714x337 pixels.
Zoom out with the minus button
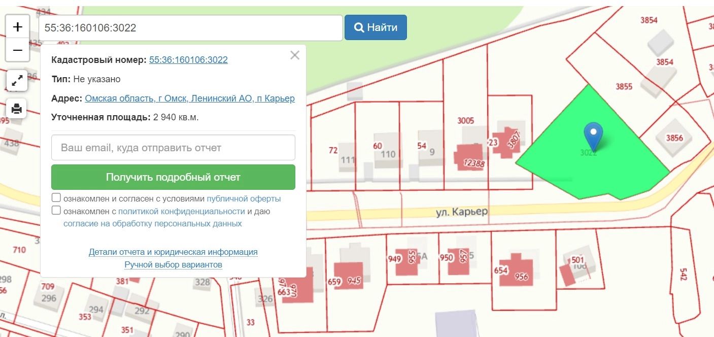[17, 50]
